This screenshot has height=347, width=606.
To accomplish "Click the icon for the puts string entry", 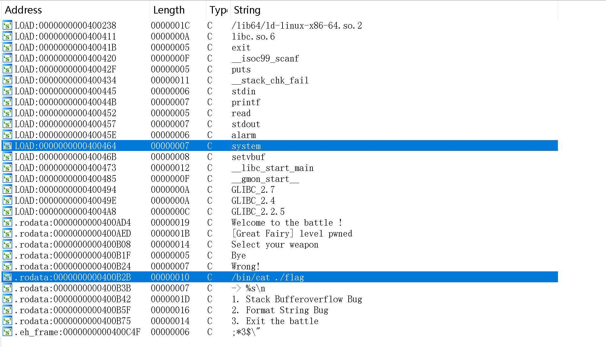I will 7,69.
